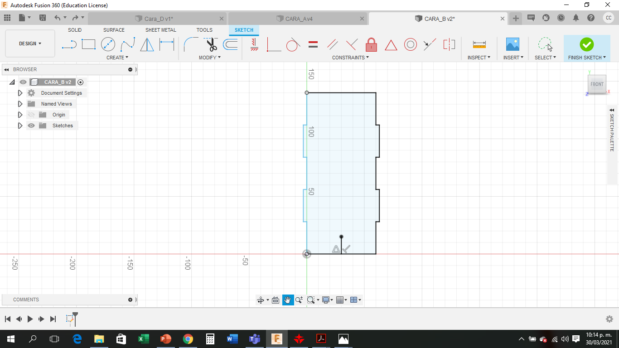Viewport: 619px width, 348px height.
Task: Expand the Named Views tree node
Action: click(x=20, y=104)
